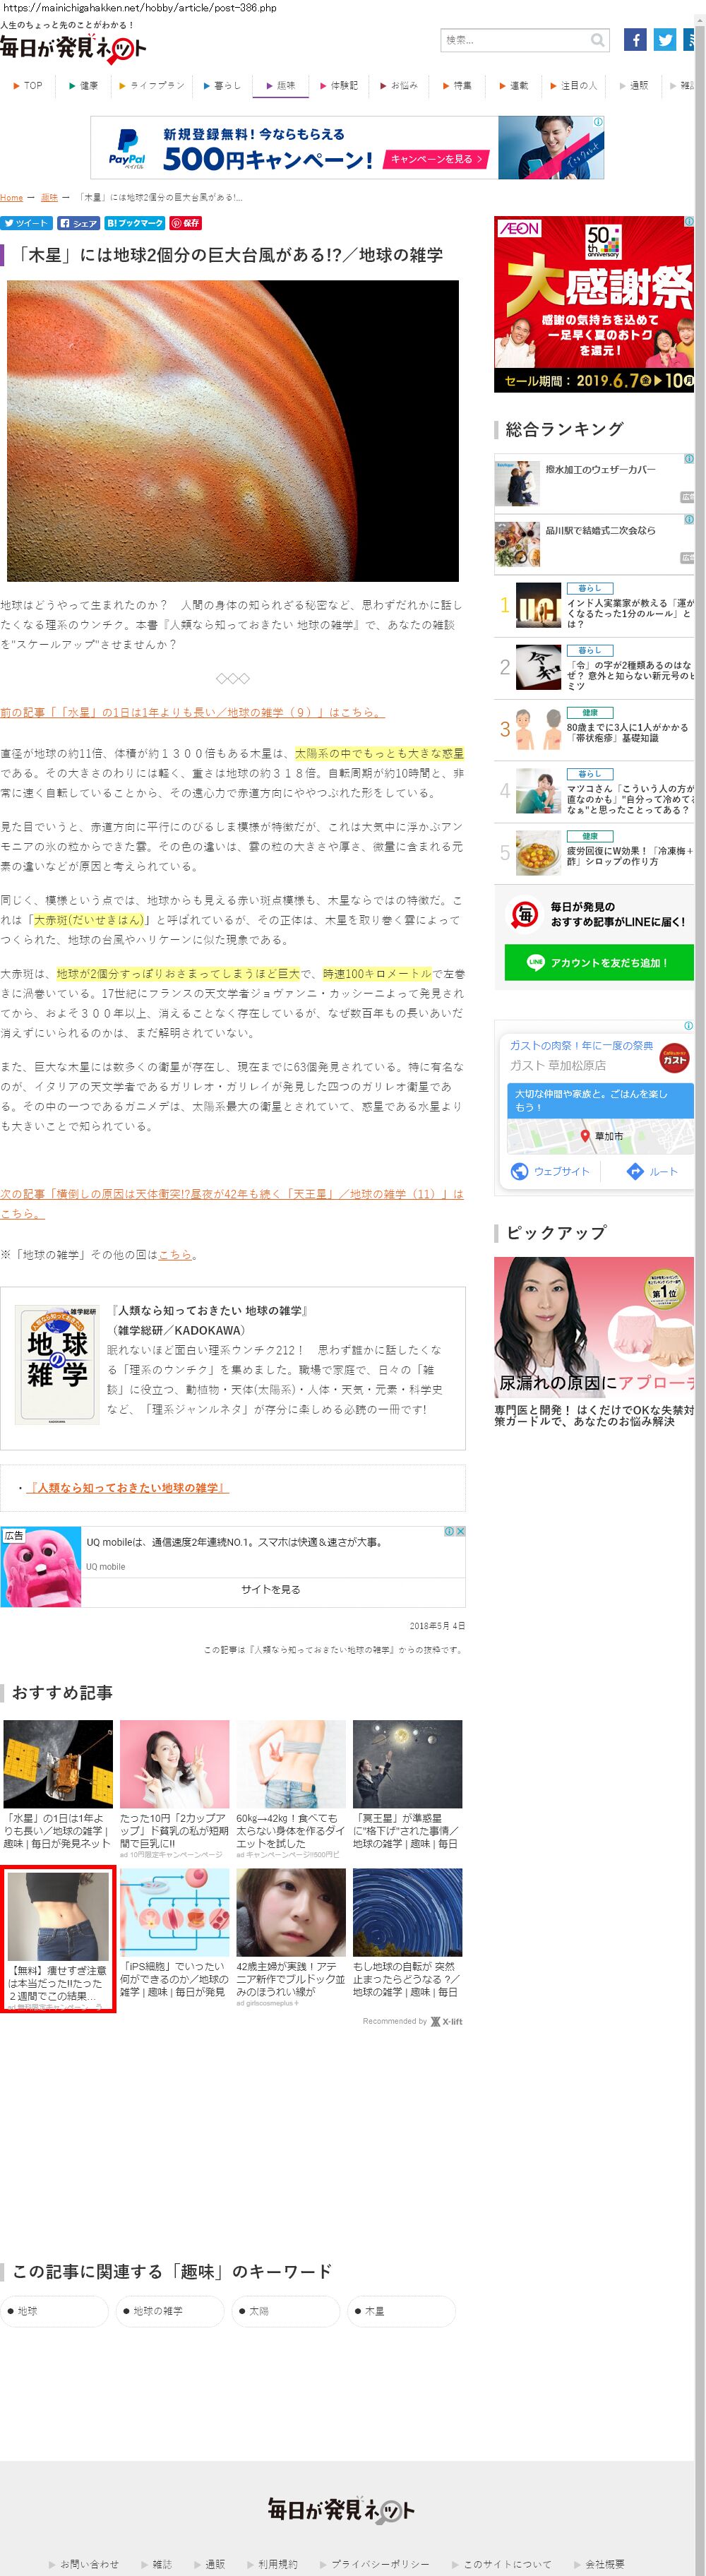Click the 木星 keyword tag
The height and width of the screenshot is (2576, 706).
click(401, 2311)
